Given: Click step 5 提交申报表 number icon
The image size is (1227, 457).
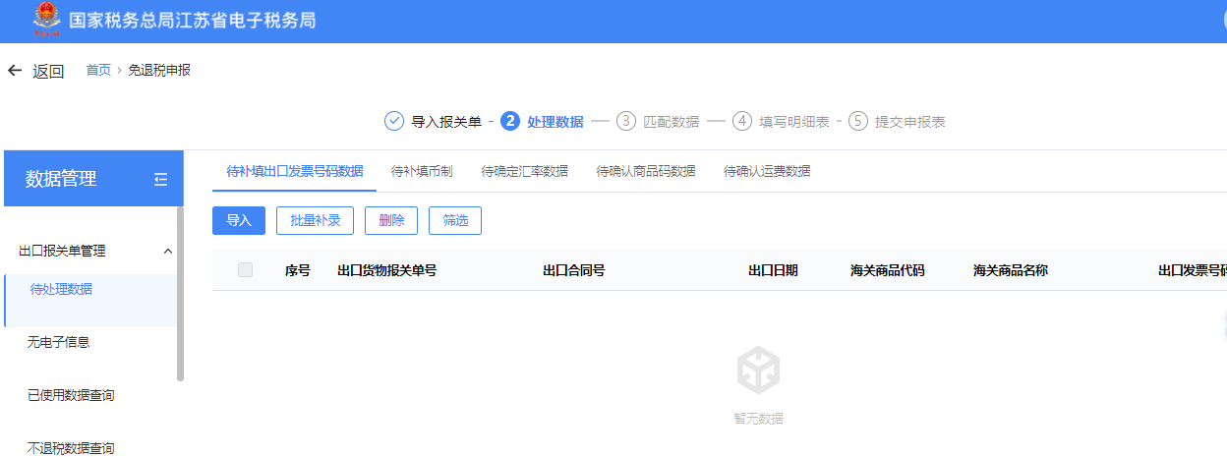Looking at the screenshot, I should (859, 122).
